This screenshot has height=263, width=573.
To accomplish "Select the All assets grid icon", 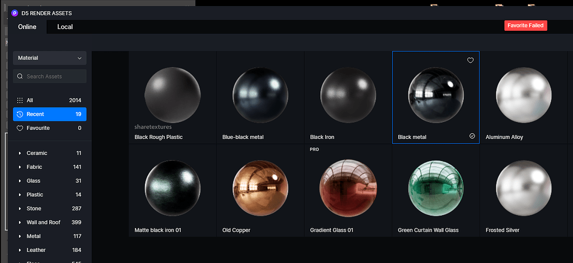I will 20,101.
